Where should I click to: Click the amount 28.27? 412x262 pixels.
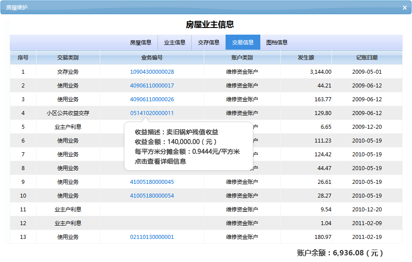[x=324, y=196]
